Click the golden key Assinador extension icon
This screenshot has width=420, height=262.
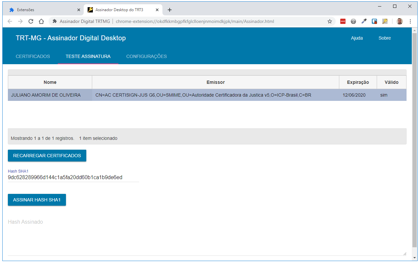pos(385,21)
